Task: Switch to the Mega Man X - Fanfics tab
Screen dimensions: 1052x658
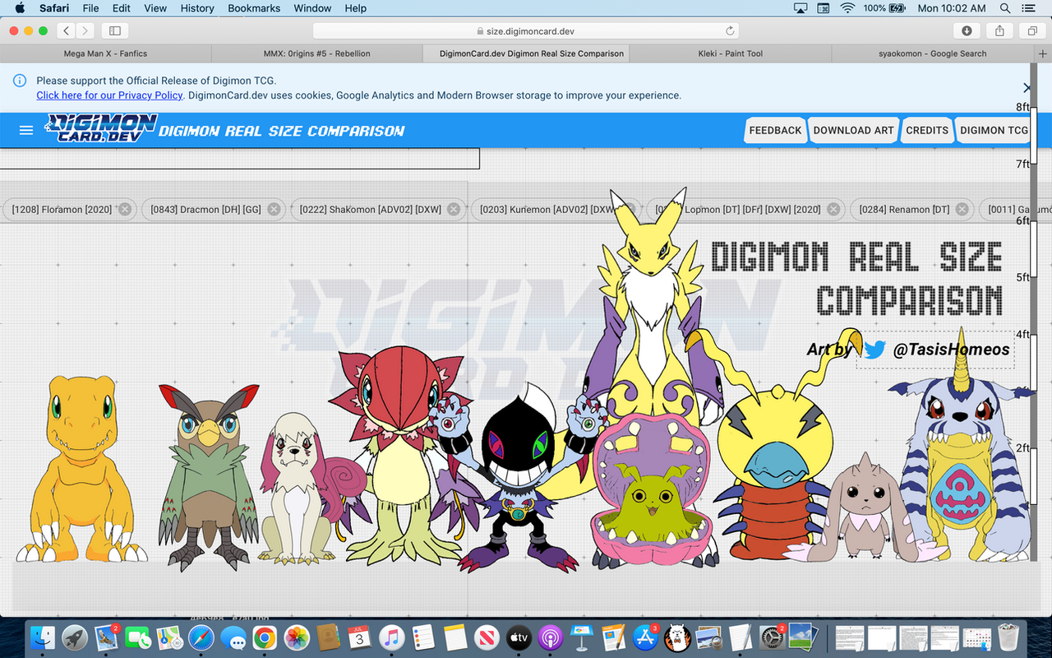Action: pos(105,53)
